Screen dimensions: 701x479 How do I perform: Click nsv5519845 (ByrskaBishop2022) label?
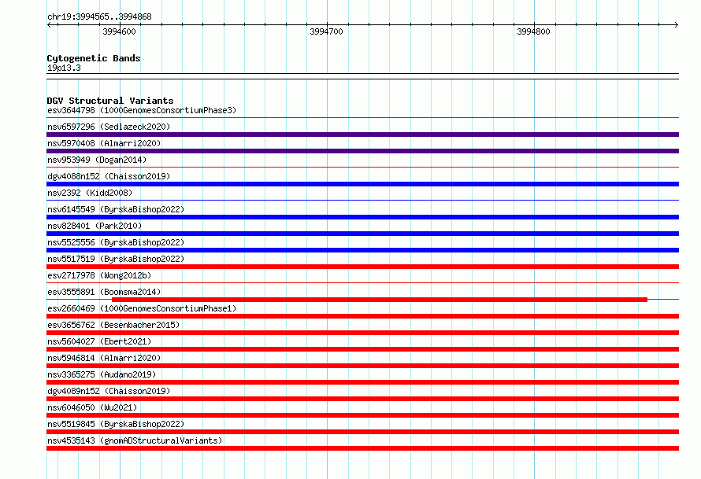[x=116, y=424]
